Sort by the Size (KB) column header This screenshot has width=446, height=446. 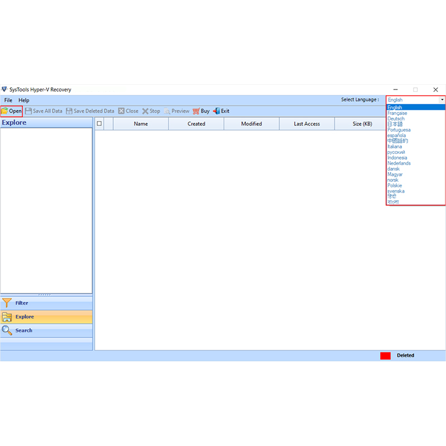coord(360,124)
